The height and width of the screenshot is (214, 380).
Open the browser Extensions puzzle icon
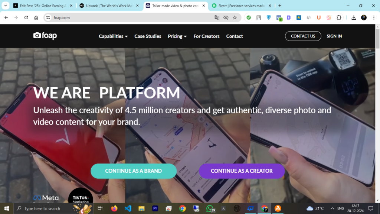[338, 17]
